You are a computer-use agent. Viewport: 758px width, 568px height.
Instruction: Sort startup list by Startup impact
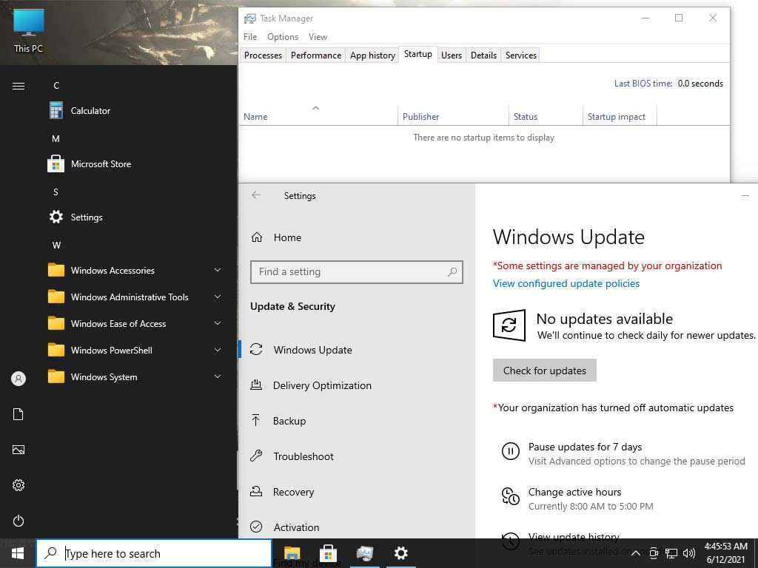pos(620,116)
